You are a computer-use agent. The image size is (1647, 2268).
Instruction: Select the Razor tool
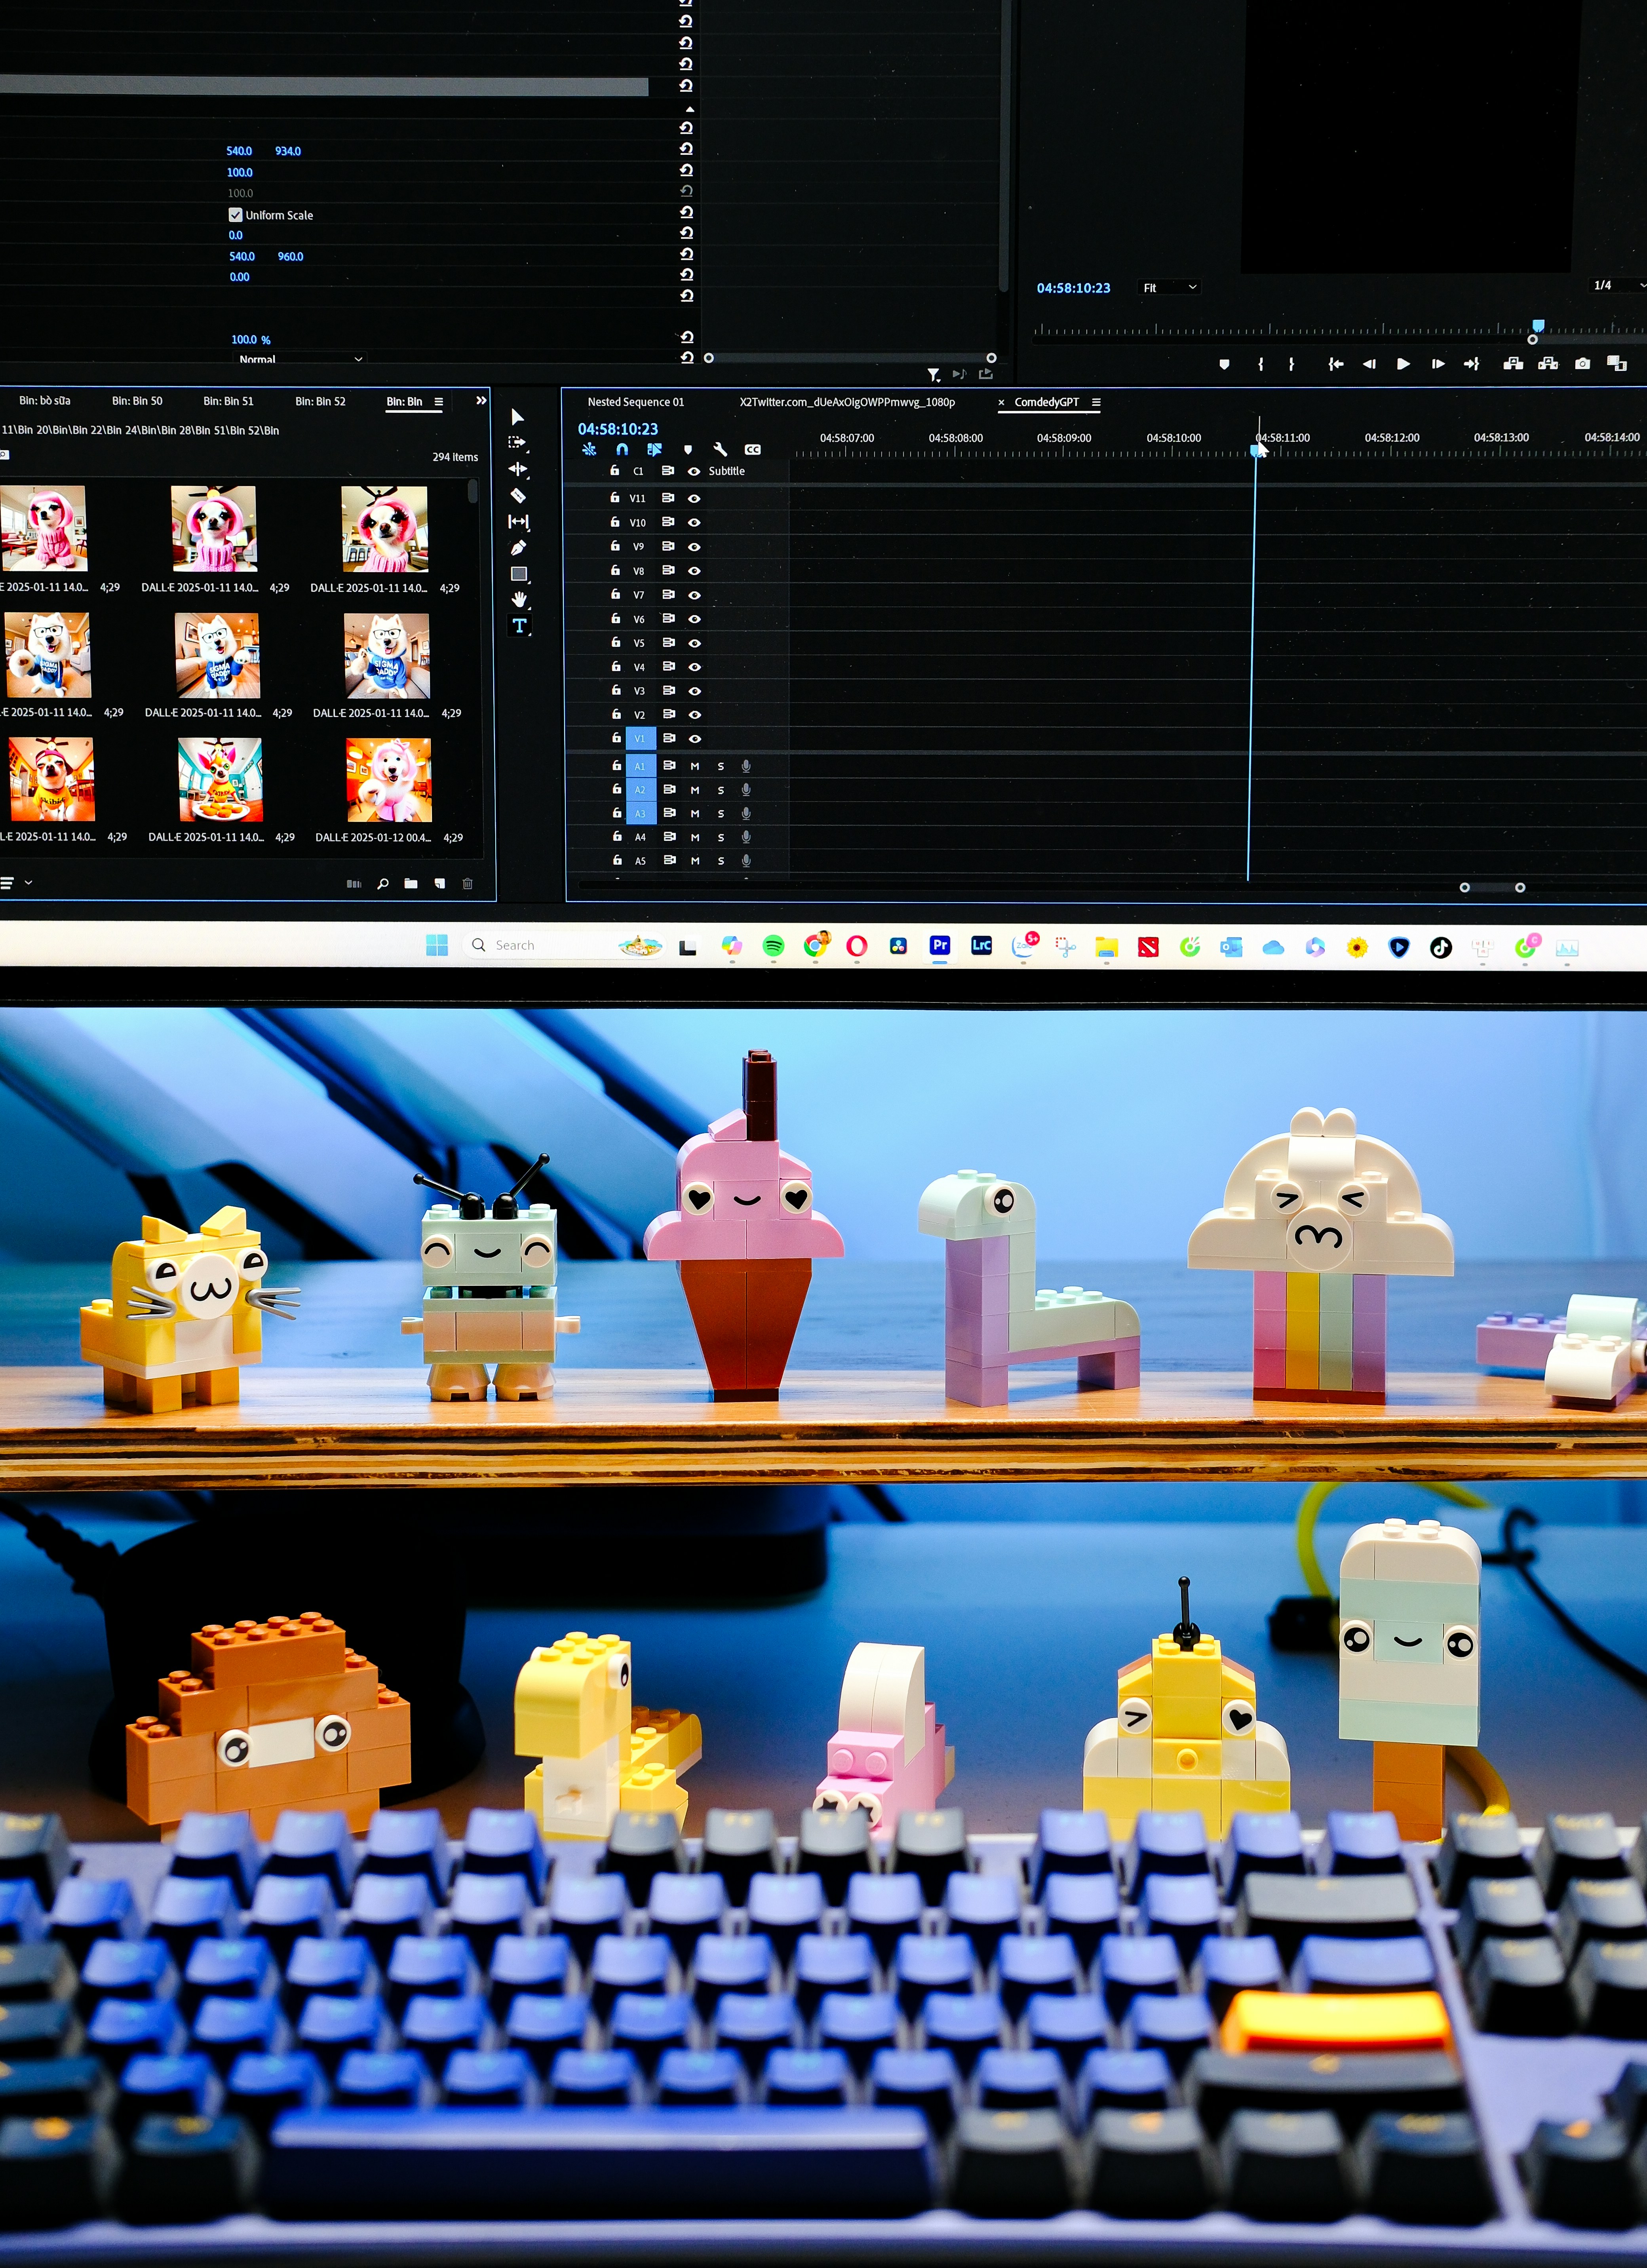[x=518, y=495]
